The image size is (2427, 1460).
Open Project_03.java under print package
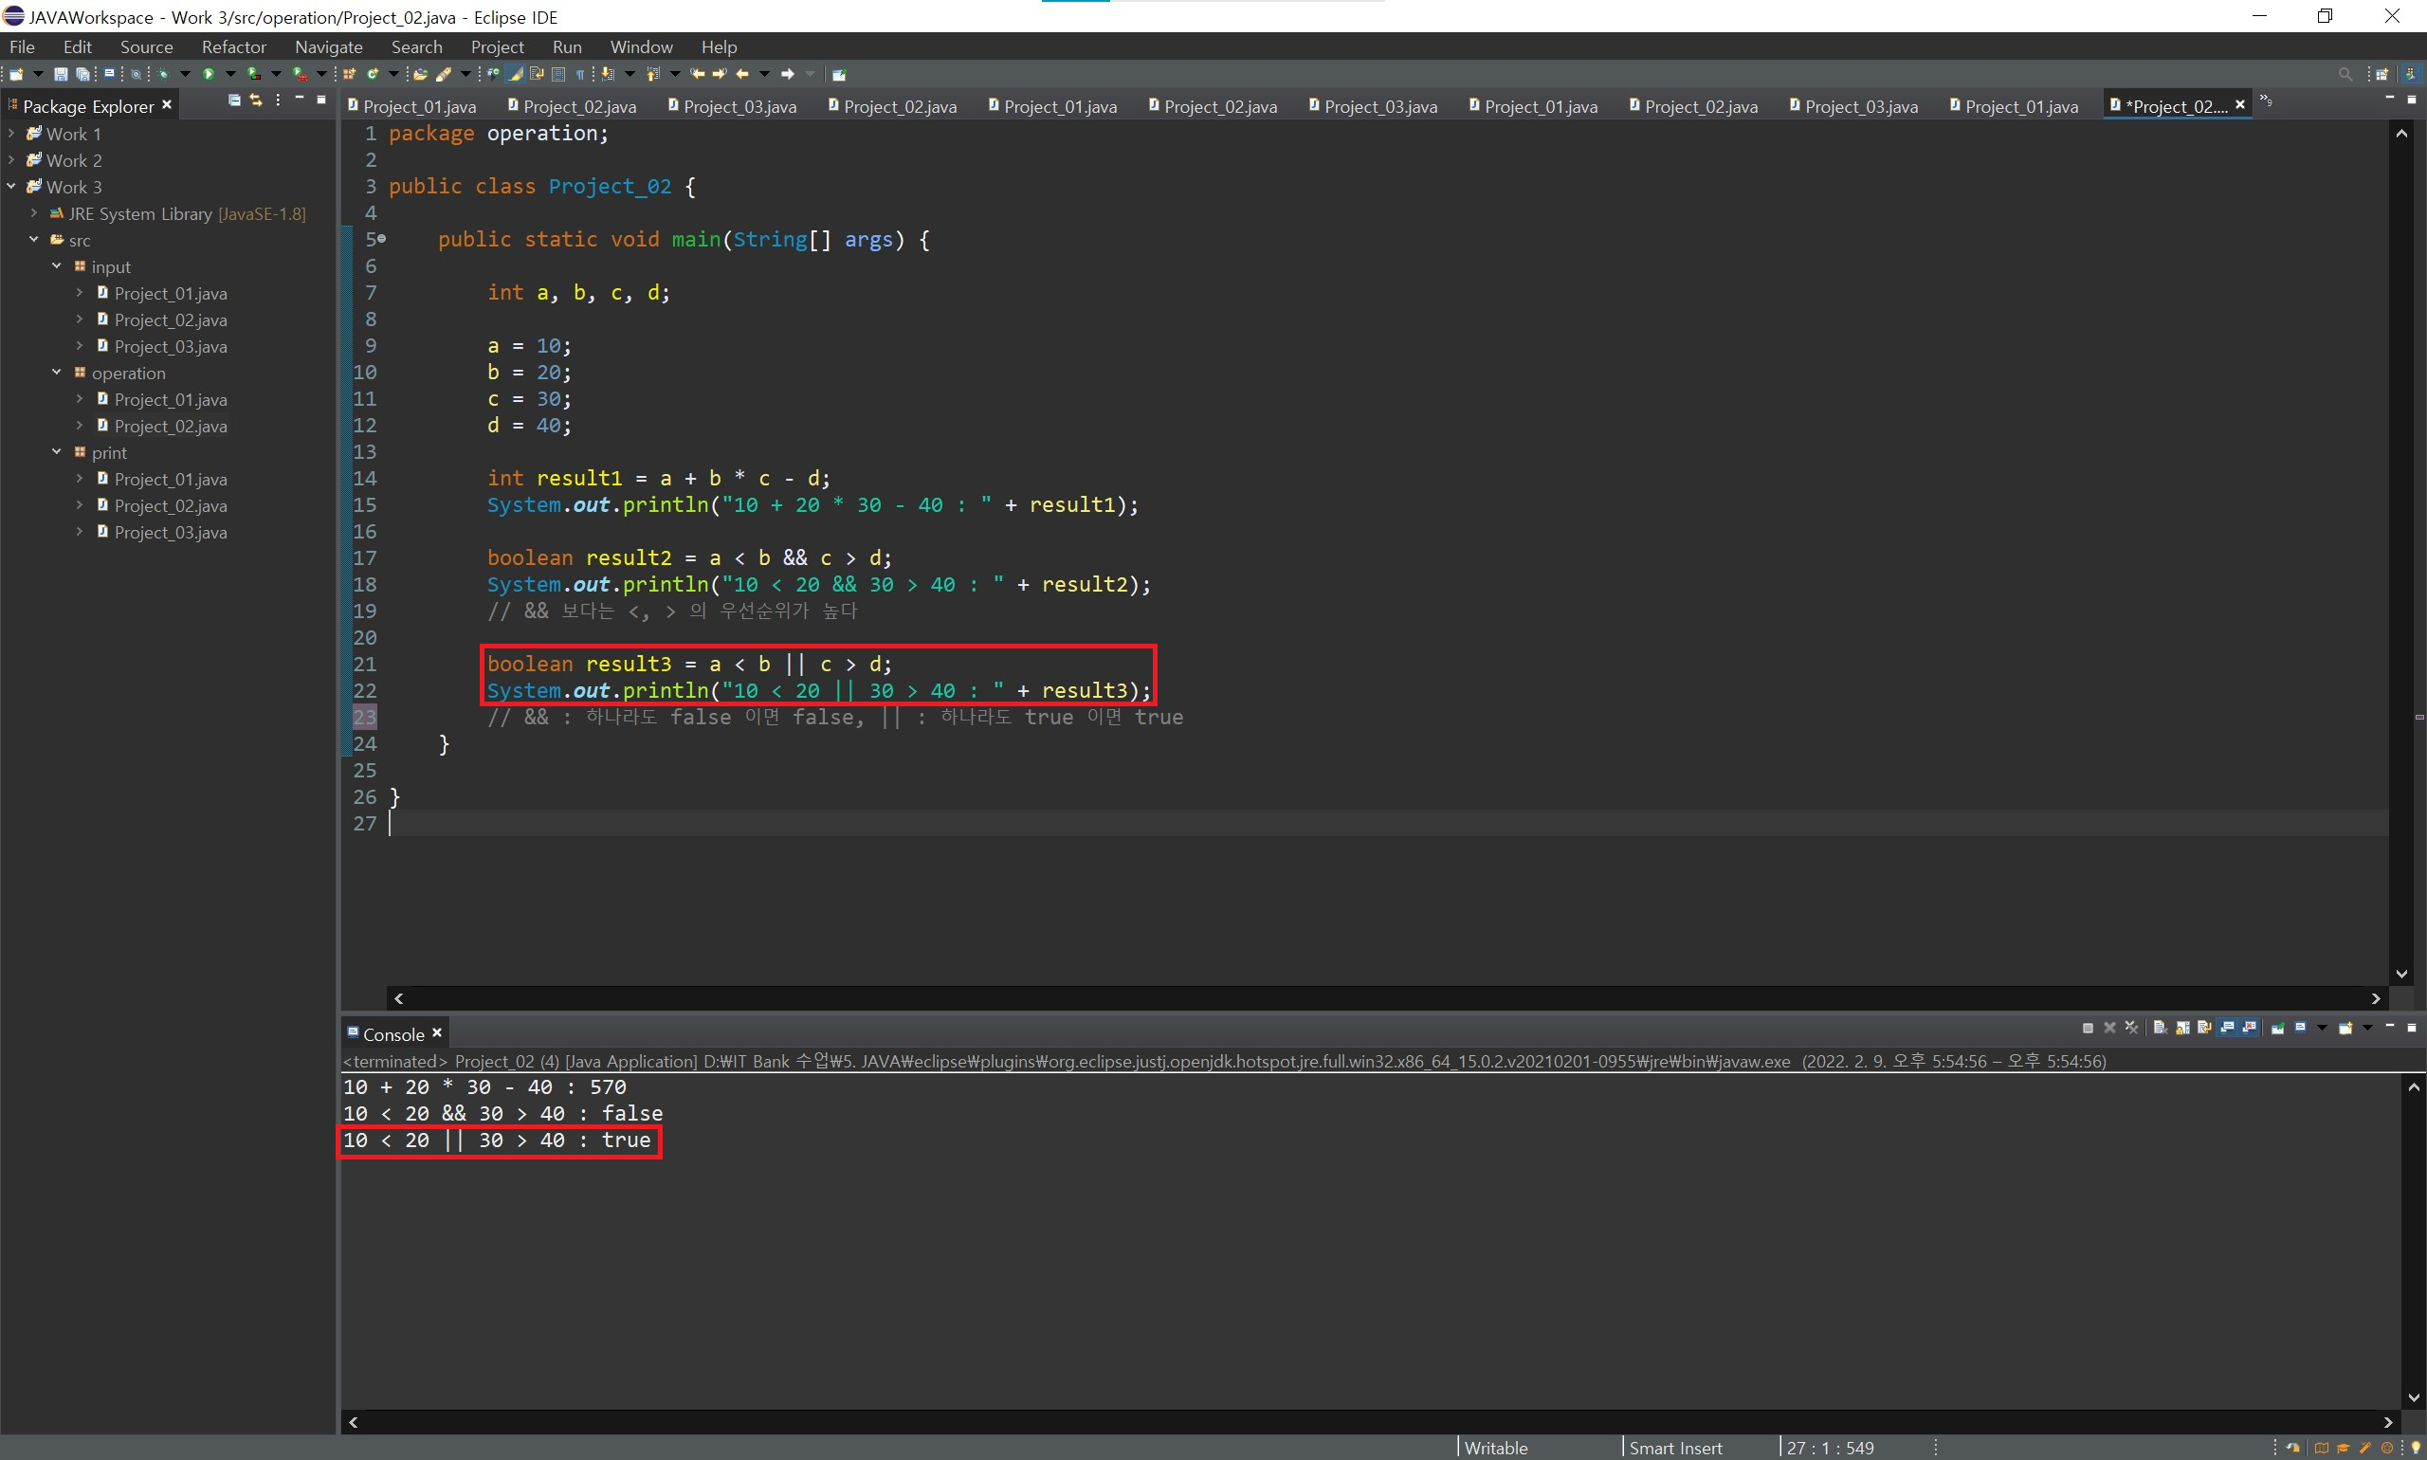coord(171,532)
